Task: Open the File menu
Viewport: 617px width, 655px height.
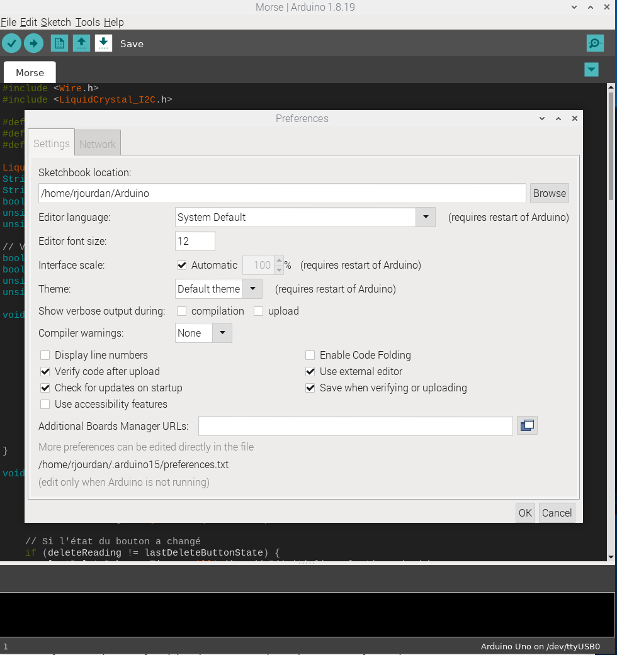Action: [x=8, y=22]
